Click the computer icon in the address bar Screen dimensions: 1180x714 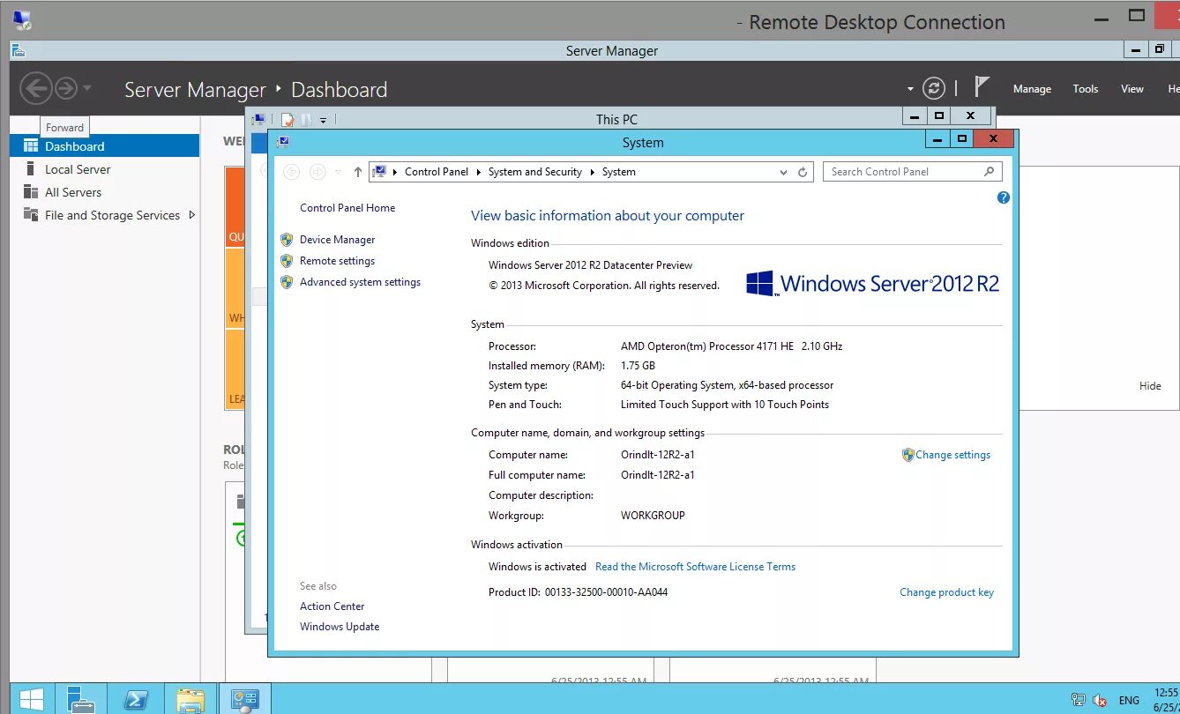coord(378,172)
